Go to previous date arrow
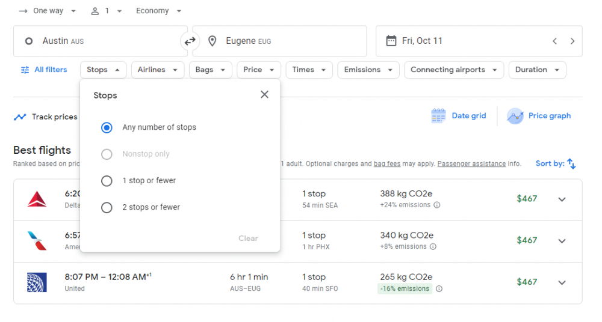Screen dimensions: 602x322 coord(554,41)
